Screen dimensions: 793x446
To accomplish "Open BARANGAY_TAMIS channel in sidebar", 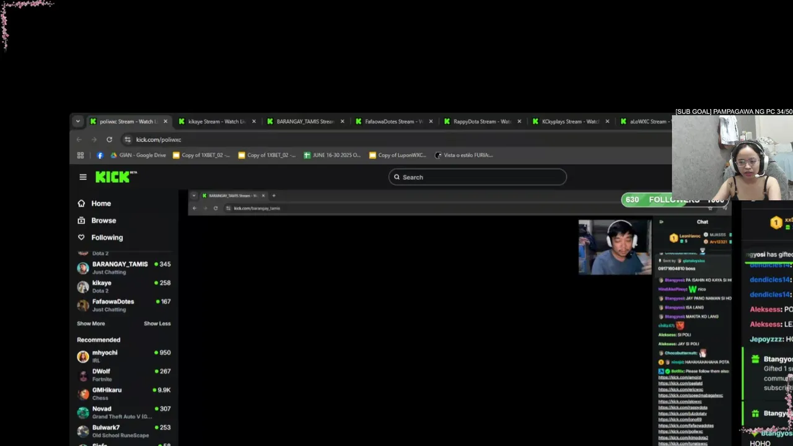I will click(x=124, y=268).
